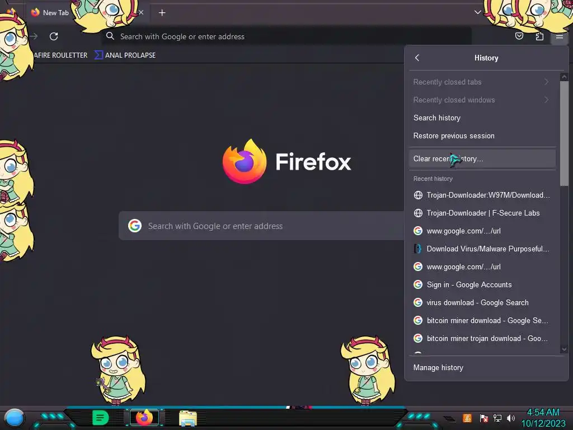This screenshot has height=430, width=573.
Task: Click the Google logo in page search box
Action: pyautogui.click(x=135, y=226)
